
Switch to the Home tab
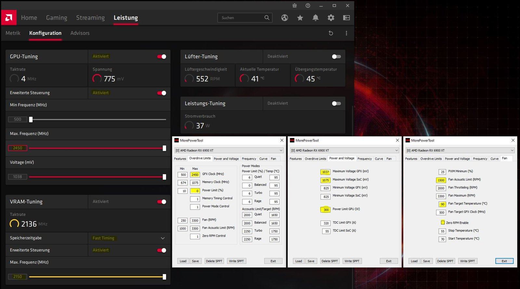click(29, 18)
